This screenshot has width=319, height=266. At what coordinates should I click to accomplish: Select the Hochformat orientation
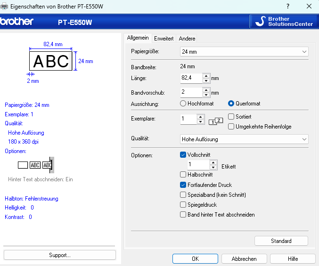coord(183,104)
